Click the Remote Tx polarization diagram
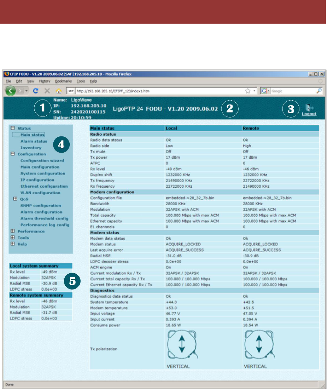The width and height of the screenshot is (327, 389). coord(259,344)
